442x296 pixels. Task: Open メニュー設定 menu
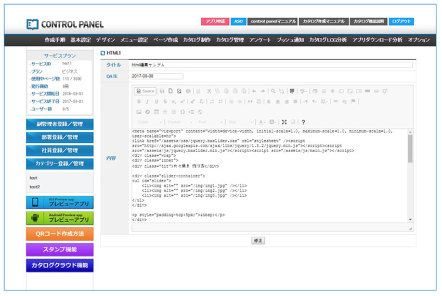[134, 40]
